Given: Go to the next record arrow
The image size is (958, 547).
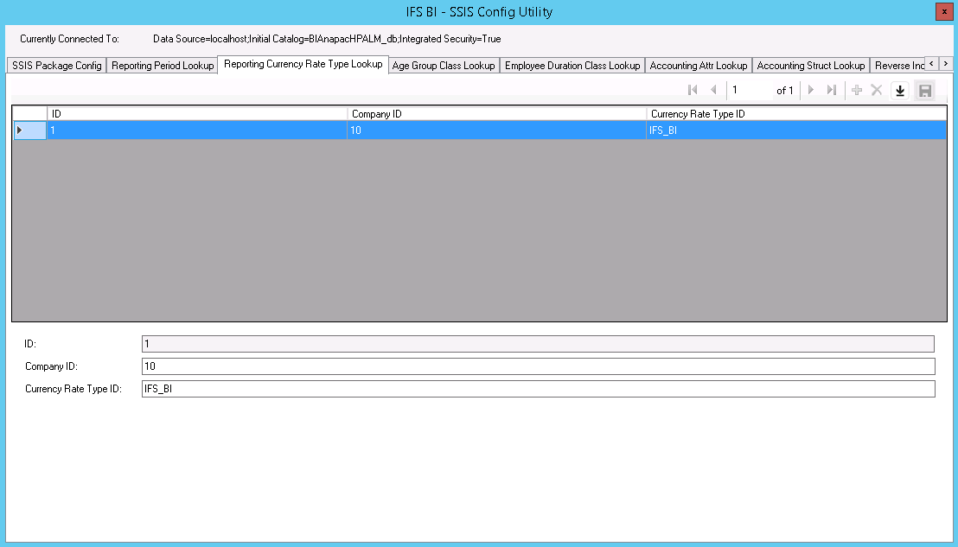Looking at the screenshot, I should click(x=811, y=91).
